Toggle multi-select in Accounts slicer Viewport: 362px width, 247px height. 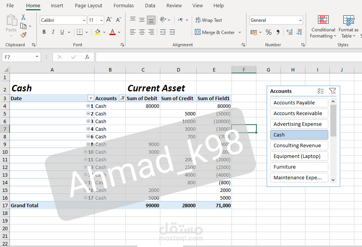320,91
